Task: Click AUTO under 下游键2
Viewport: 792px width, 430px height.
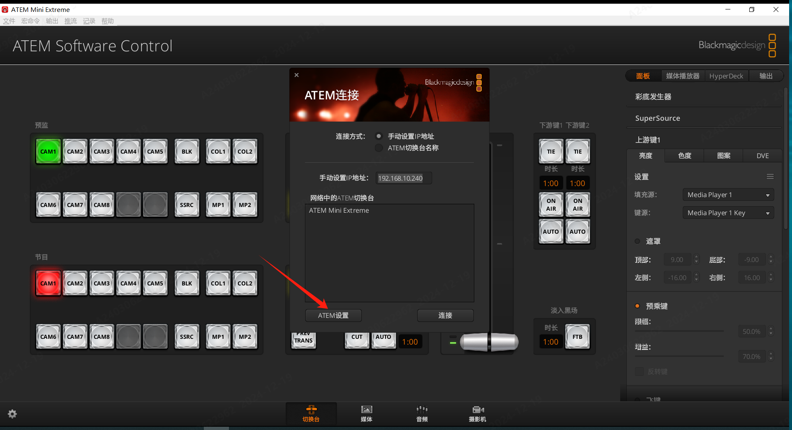Action: pyautogui.click(x=577, y=232)
